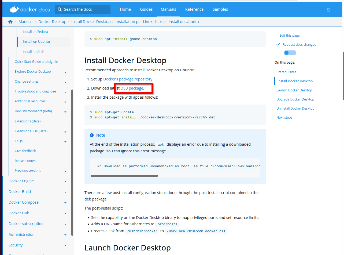
Task: Jump to Launch Docker Desktop section
Action: tap(294, 90)
